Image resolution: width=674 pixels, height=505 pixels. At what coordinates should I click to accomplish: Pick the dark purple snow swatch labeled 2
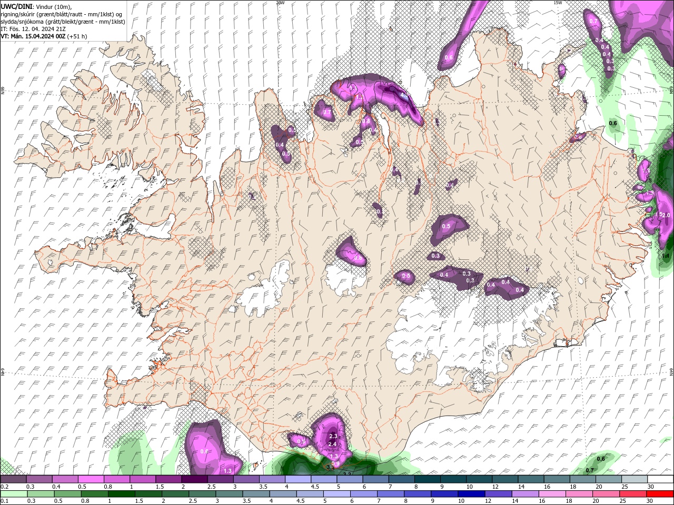(194, 479)
